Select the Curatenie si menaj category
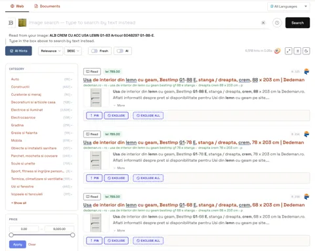 click(x=26, y=94)
